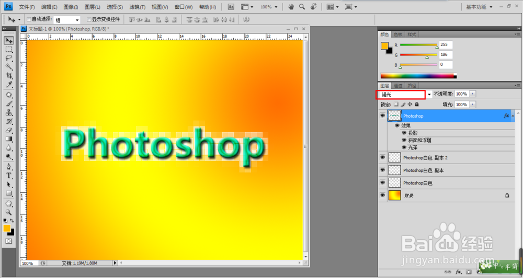This screenshot has width=523, height=278.
Task: Hide the 斜面和浮雕 effect
Action: click(404, 140)
